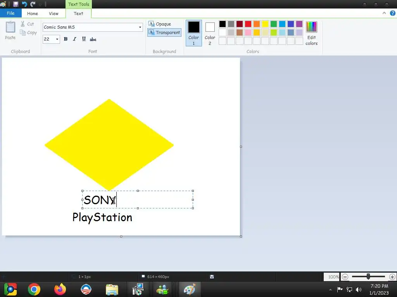Select the Text ribbon tab
The height and width of the screenshot is (297, 397).
(78, 14)
